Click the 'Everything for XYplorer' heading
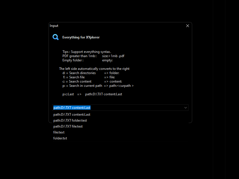239x179 pixels. pos(81,37)
